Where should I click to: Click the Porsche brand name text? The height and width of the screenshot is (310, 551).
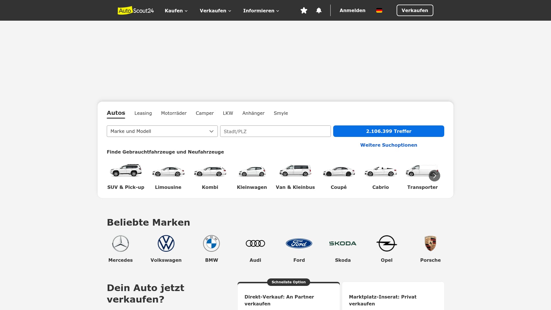(430, 260)
